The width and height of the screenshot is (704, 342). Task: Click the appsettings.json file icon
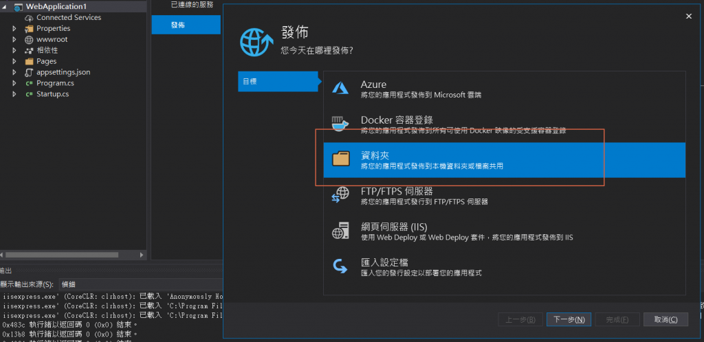click(x=29, y=72)
